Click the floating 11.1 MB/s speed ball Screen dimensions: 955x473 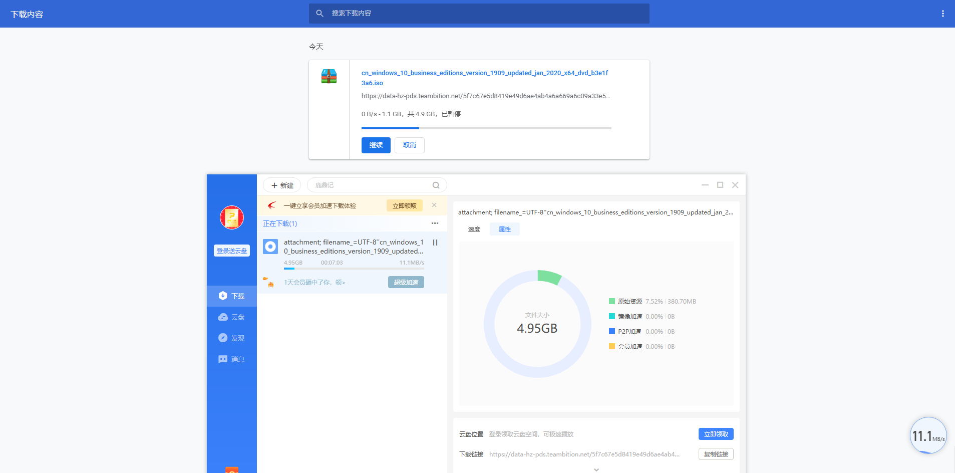click(928, 435)
